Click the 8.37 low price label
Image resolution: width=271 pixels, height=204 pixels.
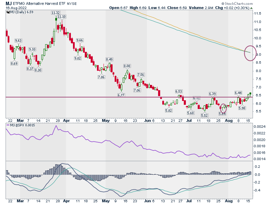[x=30, y=69]
